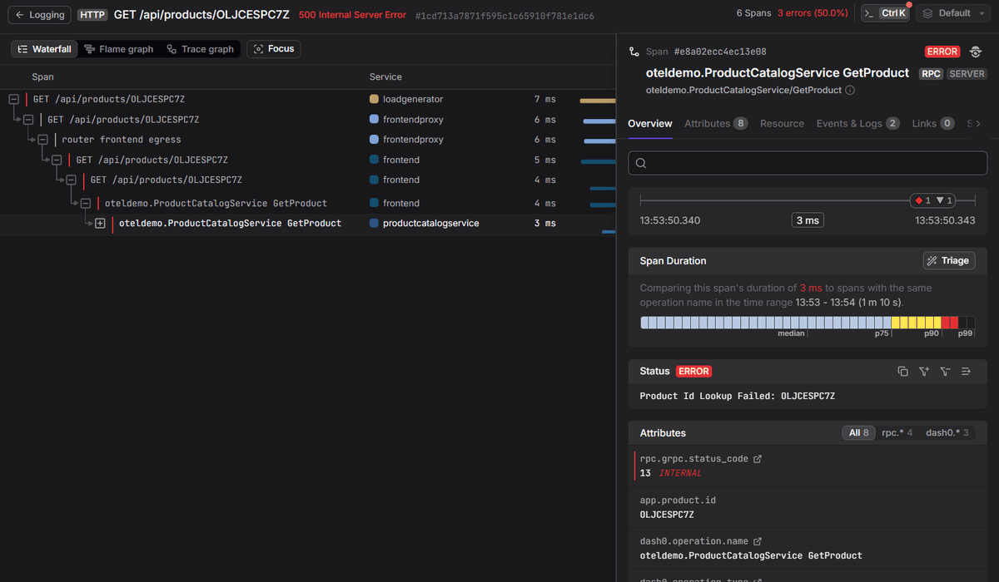Click the dash0.operation.name value text
Viewport: 999px width, 582px height.
coord(751,555)
